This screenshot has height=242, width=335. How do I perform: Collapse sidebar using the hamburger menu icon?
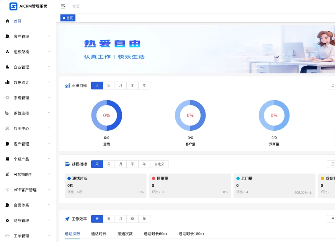click(x=63, y=6)
